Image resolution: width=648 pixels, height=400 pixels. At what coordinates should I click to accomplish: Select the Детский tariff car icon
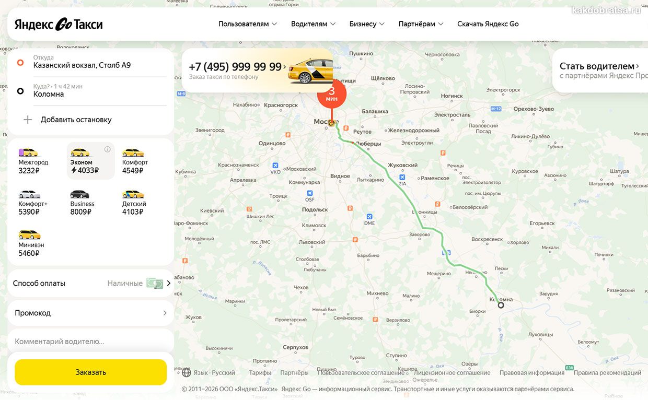133,194
